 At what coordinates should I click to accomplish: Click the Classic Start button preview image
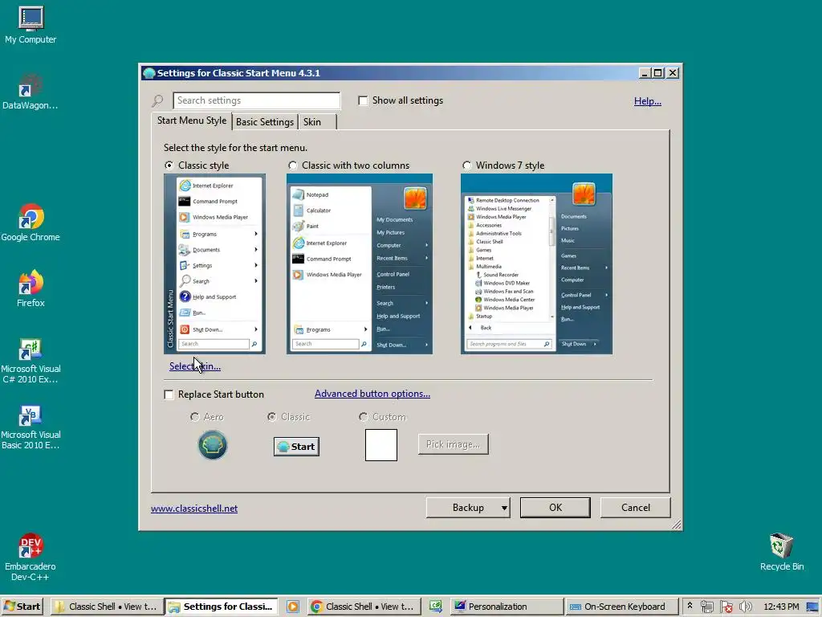click(296, 447)
